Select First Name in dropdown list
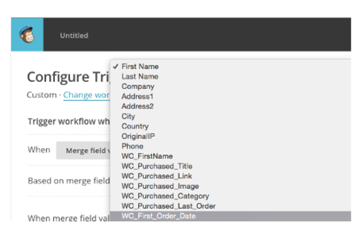Viewport: 358px width, 238px height. [x=230, y=66]
